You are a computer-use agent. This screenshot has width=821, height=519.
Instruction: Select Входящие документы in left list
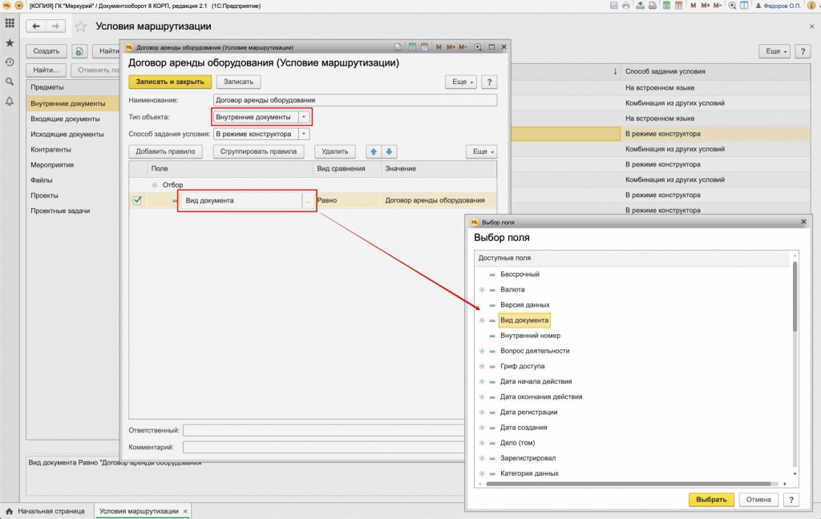click(x=67, y=119)
